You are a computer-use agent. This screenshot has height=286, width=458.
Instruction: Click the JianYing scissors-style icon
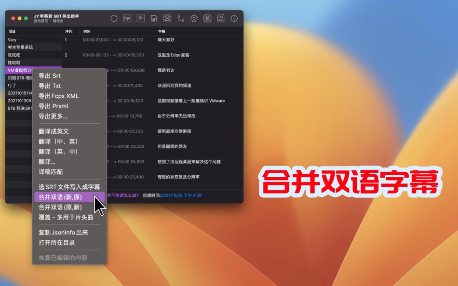click(167, 18)
